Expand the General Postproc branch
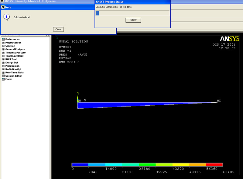The width and height of the screenshot is (243, 179). 3,49
